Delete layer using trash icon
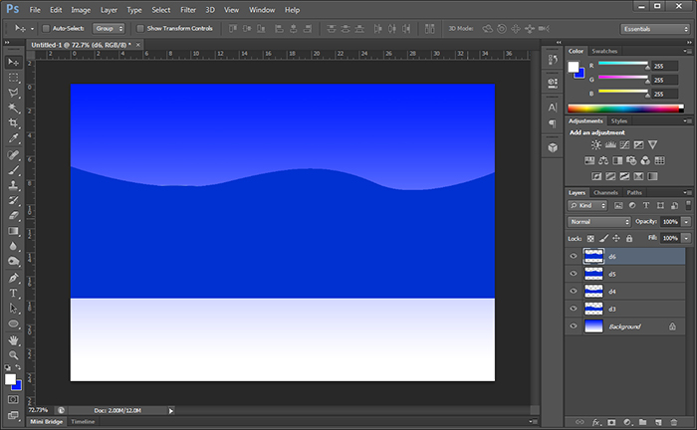 (x=672, y=422)
